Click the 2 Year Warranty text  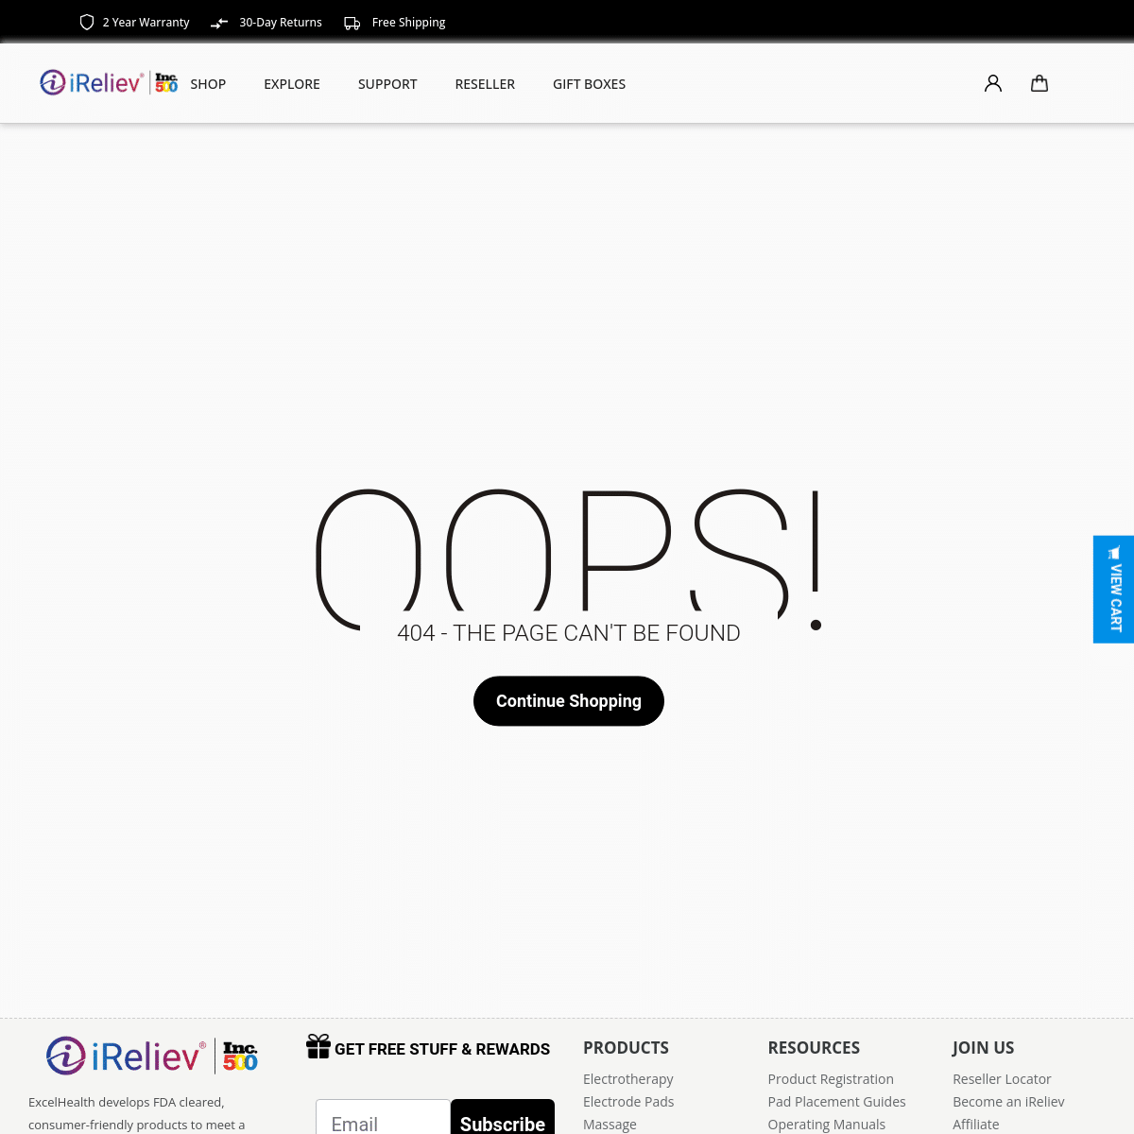pyautogui.click(x=146, y=23)
